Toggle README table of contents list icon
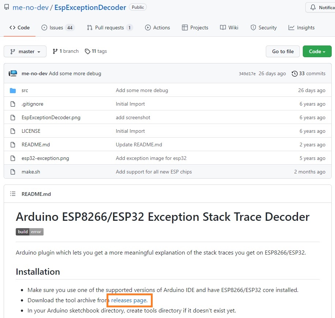Screen dimensions: 335x318 13,194
